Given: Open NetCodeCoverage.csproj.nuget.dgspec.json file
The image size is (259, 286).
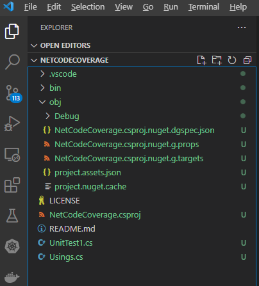Looking at the screenshot, I should tap(142, 130).
